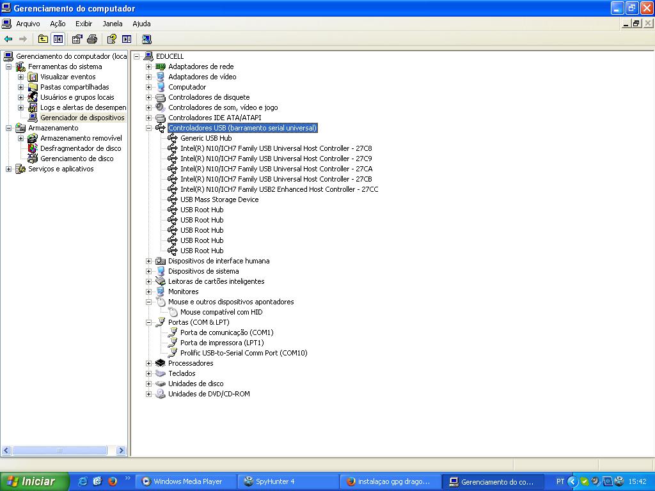Click the Adaptadores de rede icon

tap(161, 66)
